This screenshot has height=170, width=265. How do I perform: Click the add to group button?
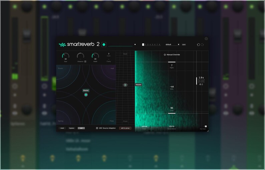click(x=125, y=128)
